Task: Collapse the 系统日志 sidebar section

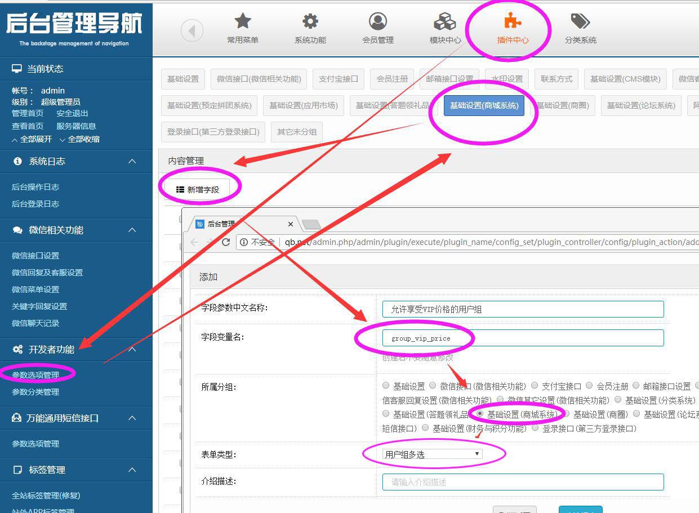Action: click(132, 162)
